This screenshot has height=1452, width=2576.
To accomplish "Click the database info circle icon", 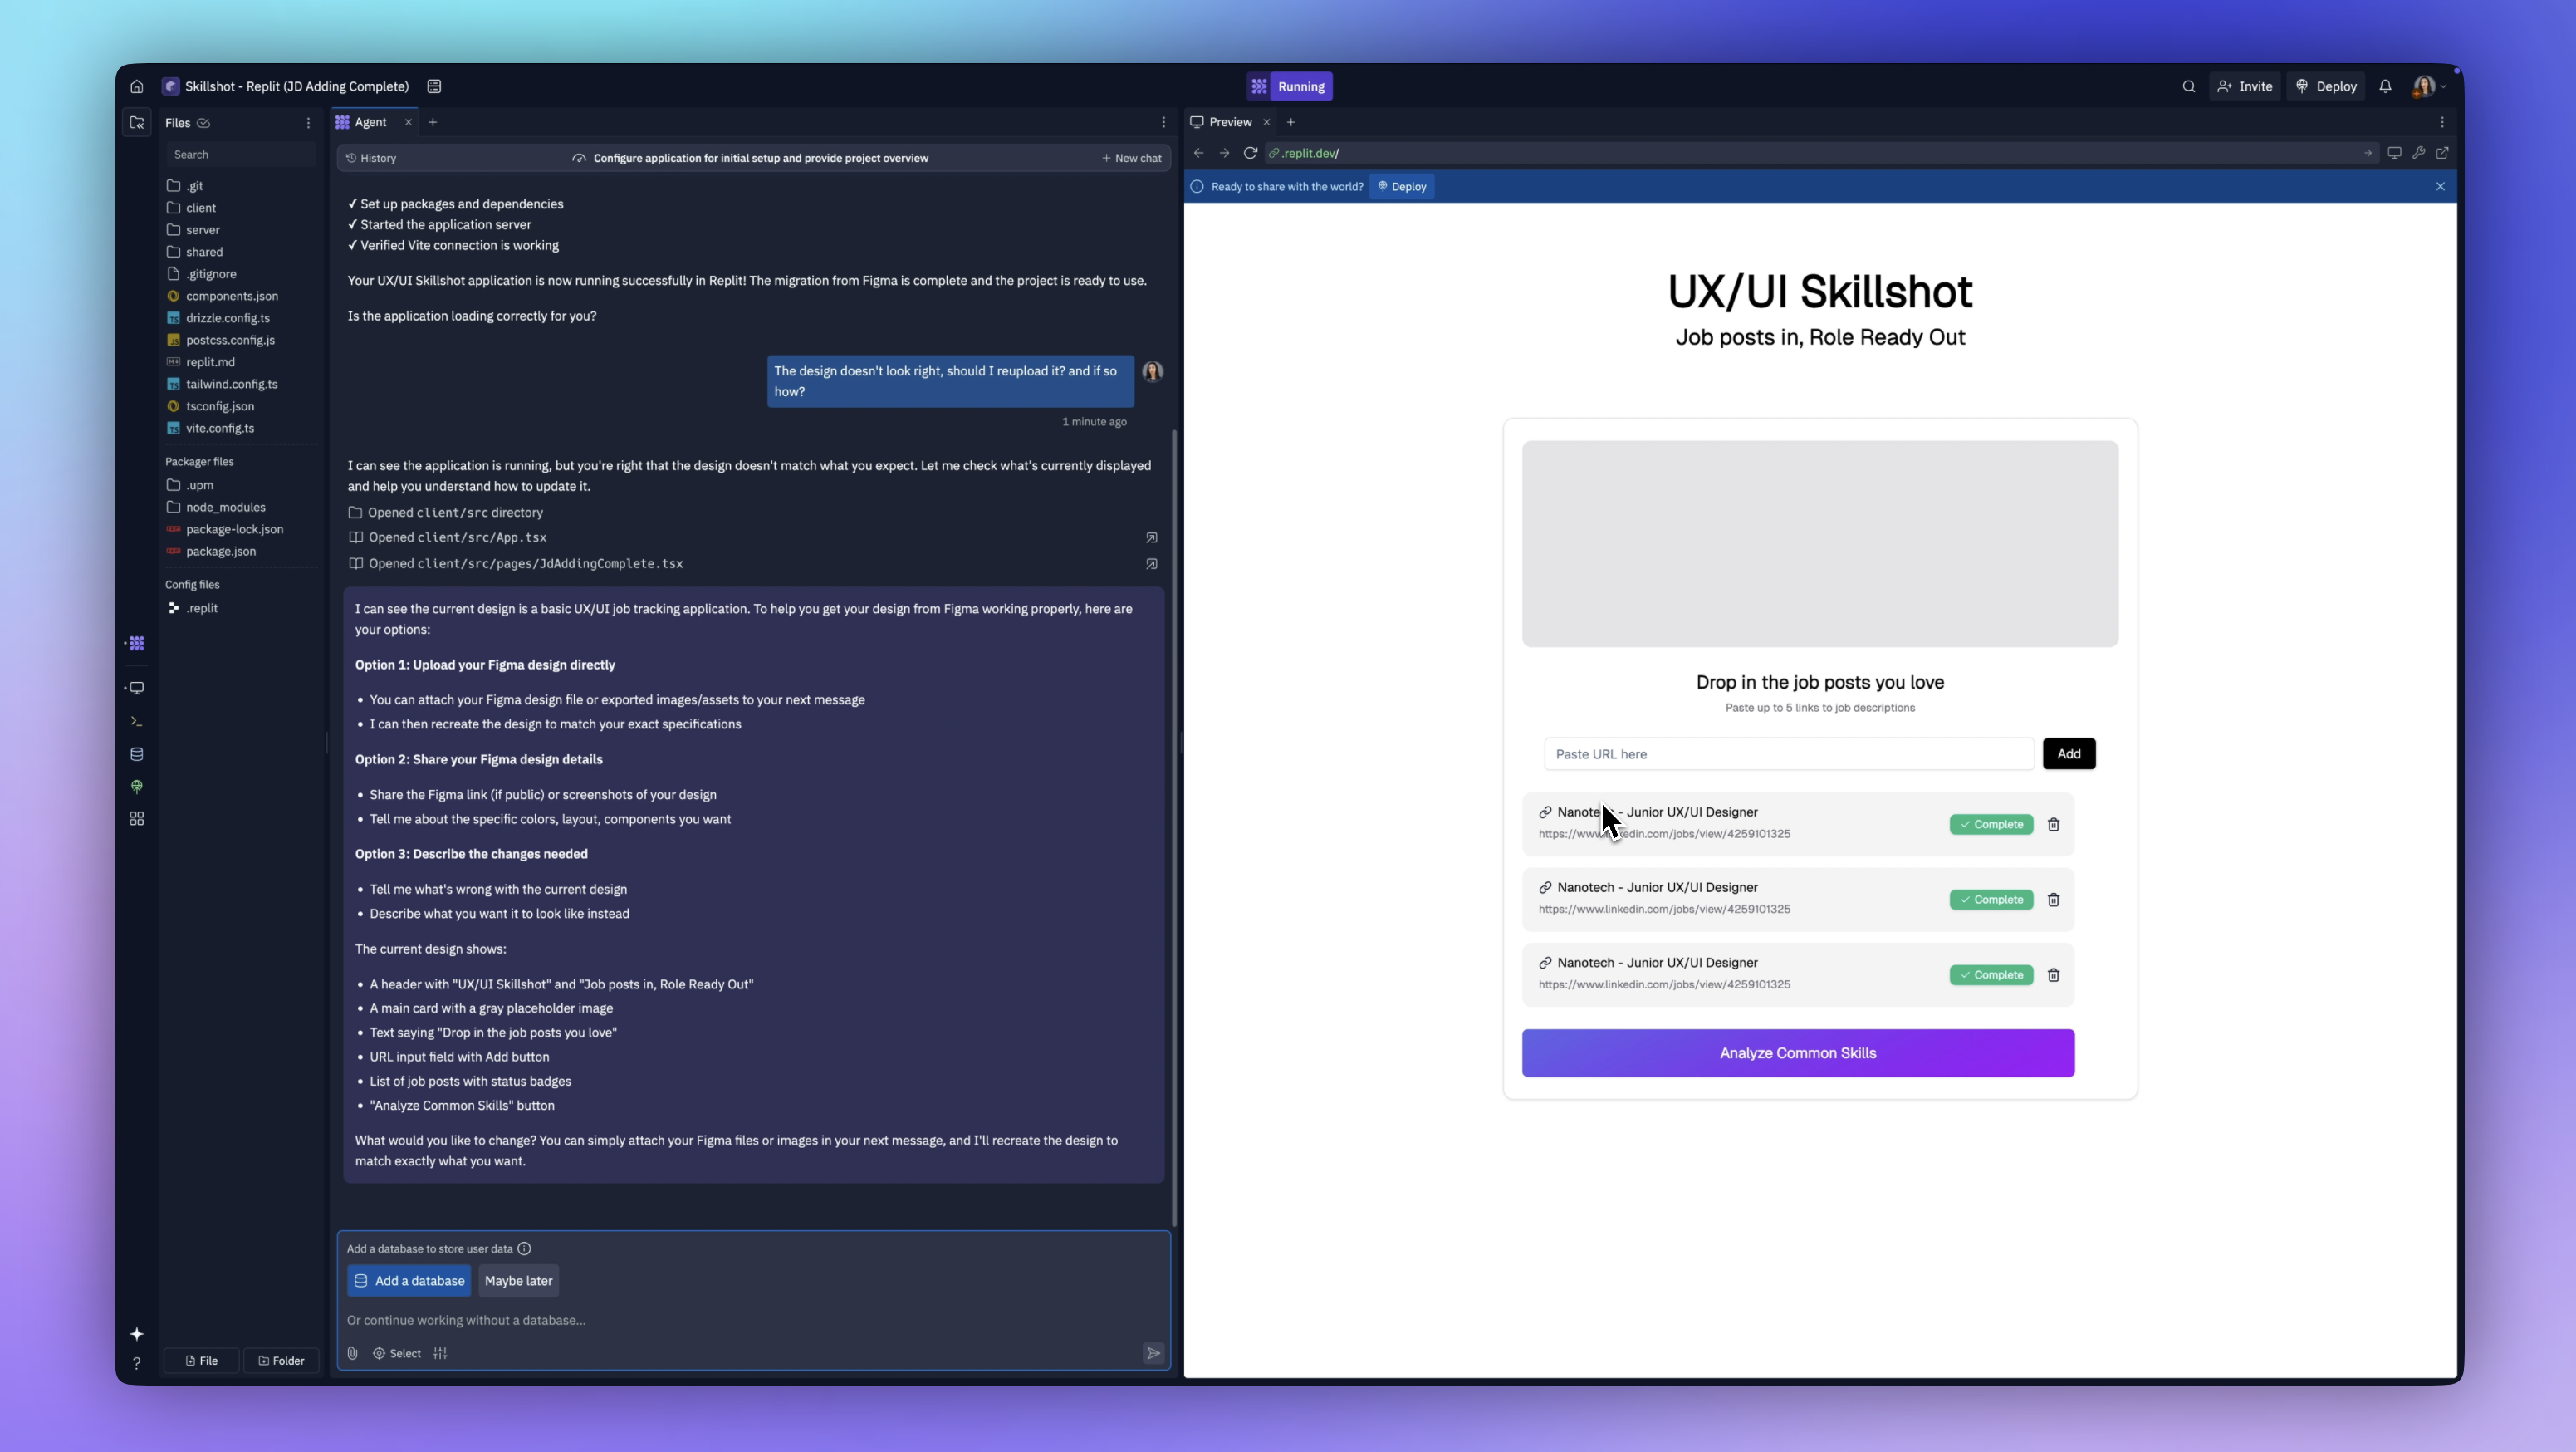I will point(524,1248).
